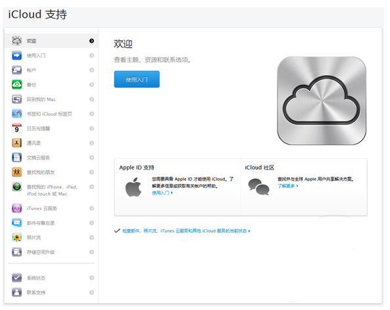This screenshot has height=310, width=390.
Task: Select the 帐户 account icon in sidebar
Action: click(x=16, y=70)
